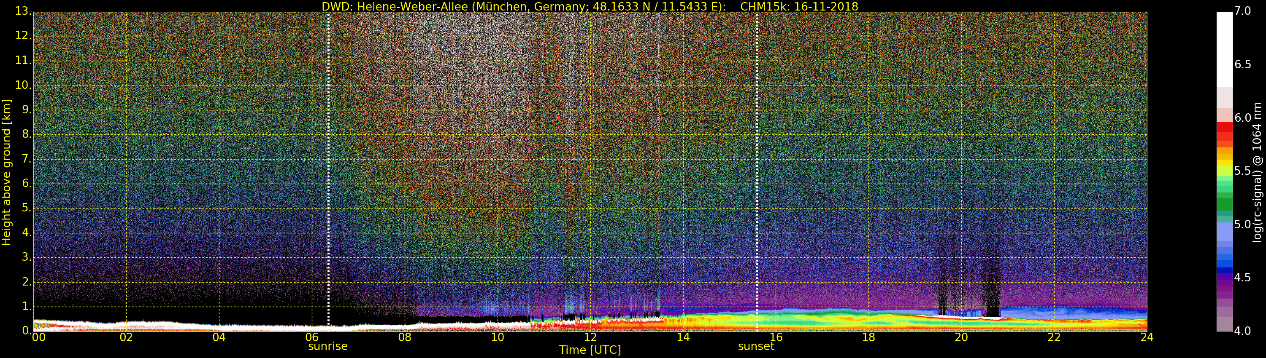Click the 00 tick on the time axis

[38, 337]
